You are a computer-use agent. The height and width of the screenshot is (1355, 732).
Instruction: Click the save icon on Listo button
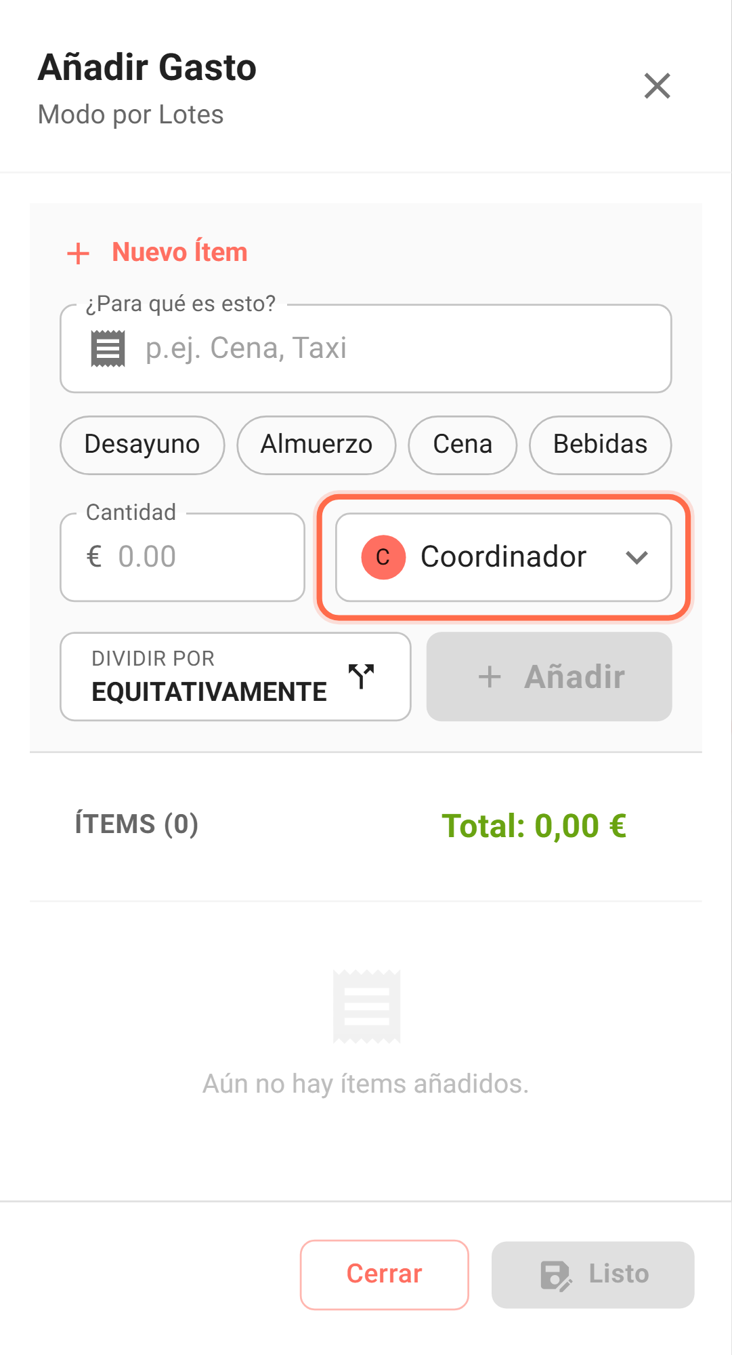click(x=556, y=1275)
